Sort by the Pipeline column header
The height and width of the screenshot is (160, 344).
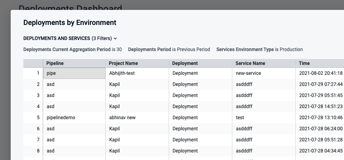pyautogui.click(x=55, y=63)
